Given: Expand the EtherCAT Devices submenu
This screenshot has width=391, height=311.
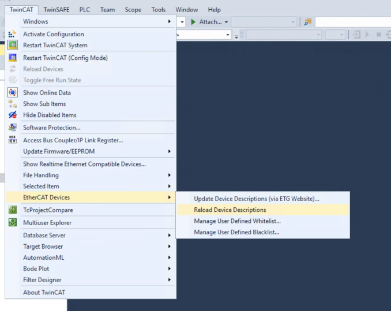Looking at the screenshot, I should click(x=91, y=197).
